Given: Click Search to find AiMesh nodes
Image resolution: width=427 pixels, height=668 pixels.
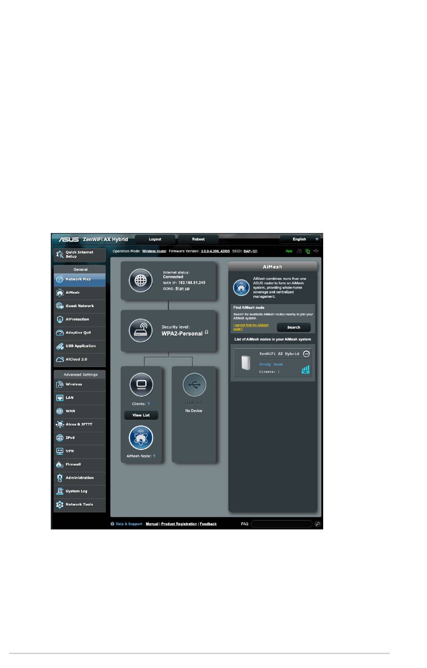Looking at the screenshot, I should (x=294, y=327).
